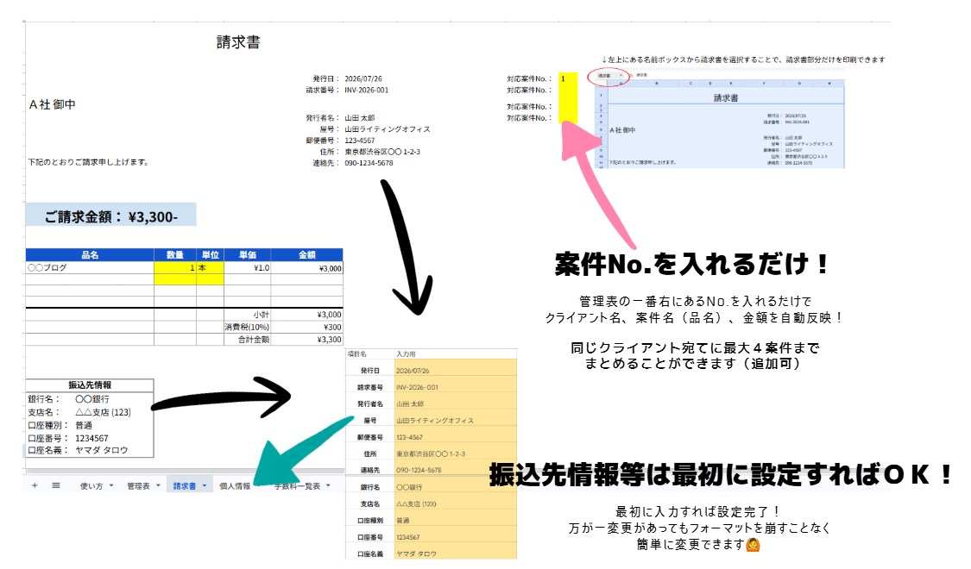This screenshot has height=569, width=971.
Task: Click the 下記のとおりご請求申し上げます。 line on the main invoice
Action: click(x=88, y=162)
